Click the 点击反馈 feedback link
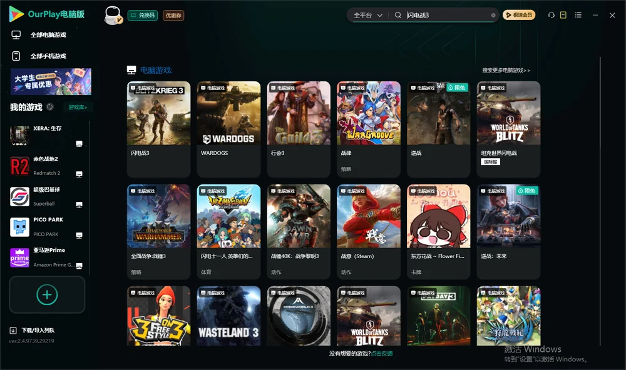Screen dimensions: 626x370 382,354
